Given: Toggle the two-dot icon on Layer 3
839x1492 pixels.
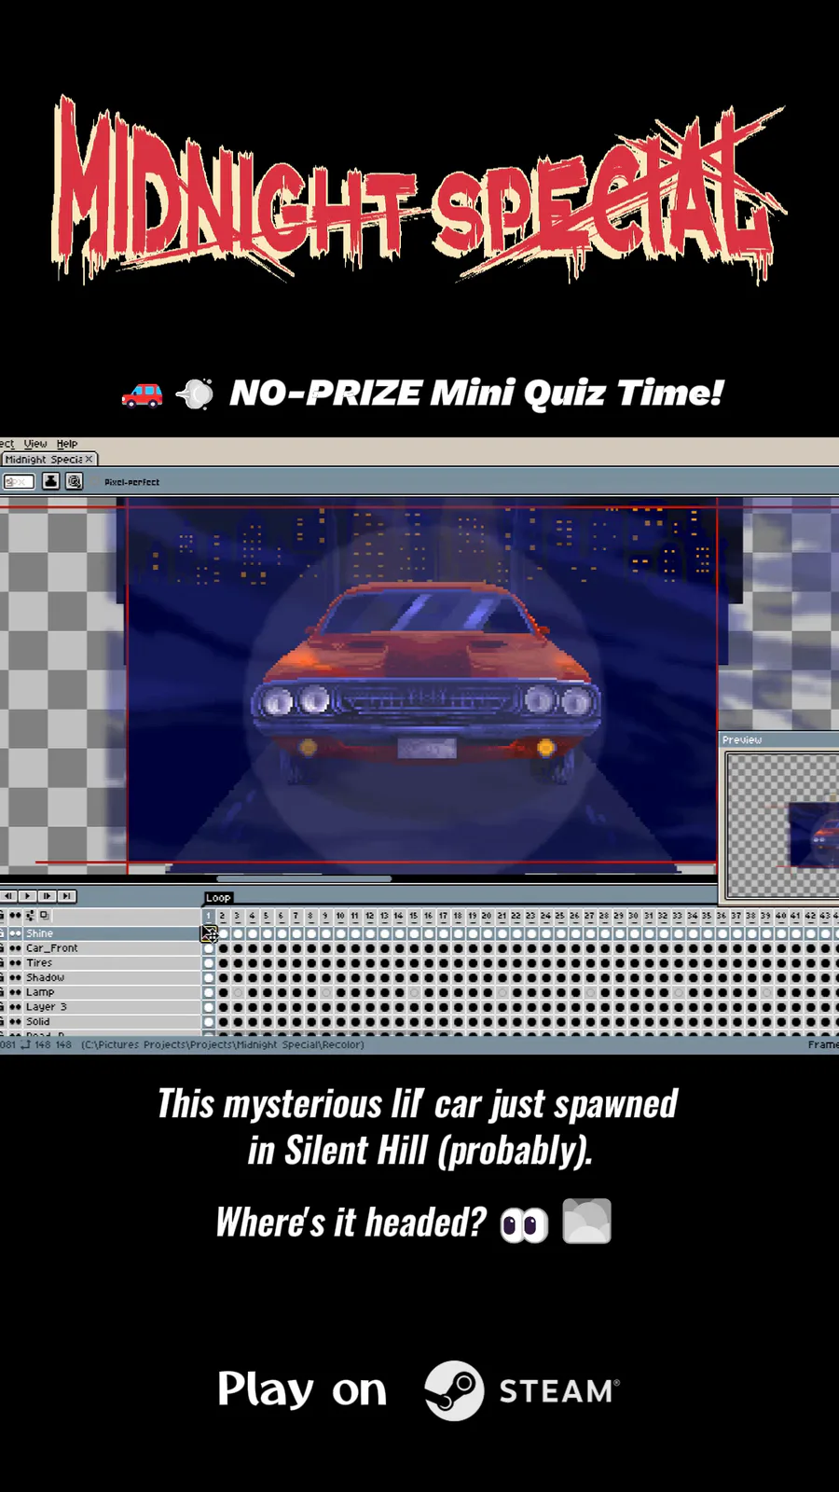Looking at the screenshot, I should 15,1007.
